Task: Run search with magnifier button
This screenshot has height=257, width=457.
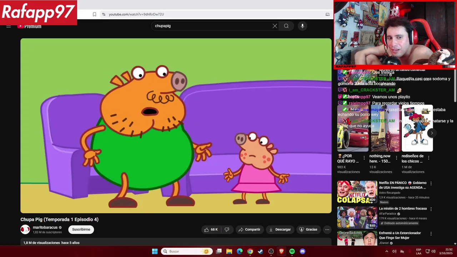Action: click(286, 26)
